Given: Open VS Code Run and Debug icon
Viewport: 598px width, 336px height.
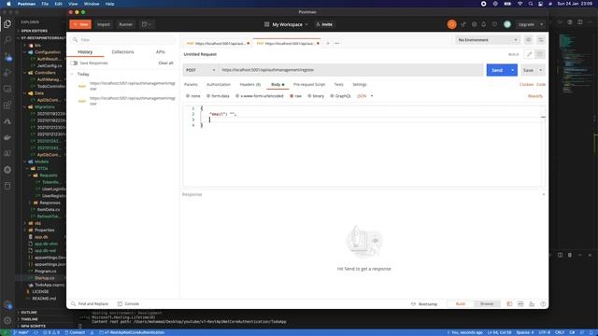Looking at the screenshot, I should coord(7,73).
